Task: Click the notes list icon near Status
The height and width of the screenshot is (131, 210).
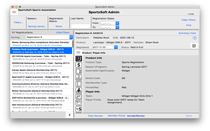Action: (194, 46)
